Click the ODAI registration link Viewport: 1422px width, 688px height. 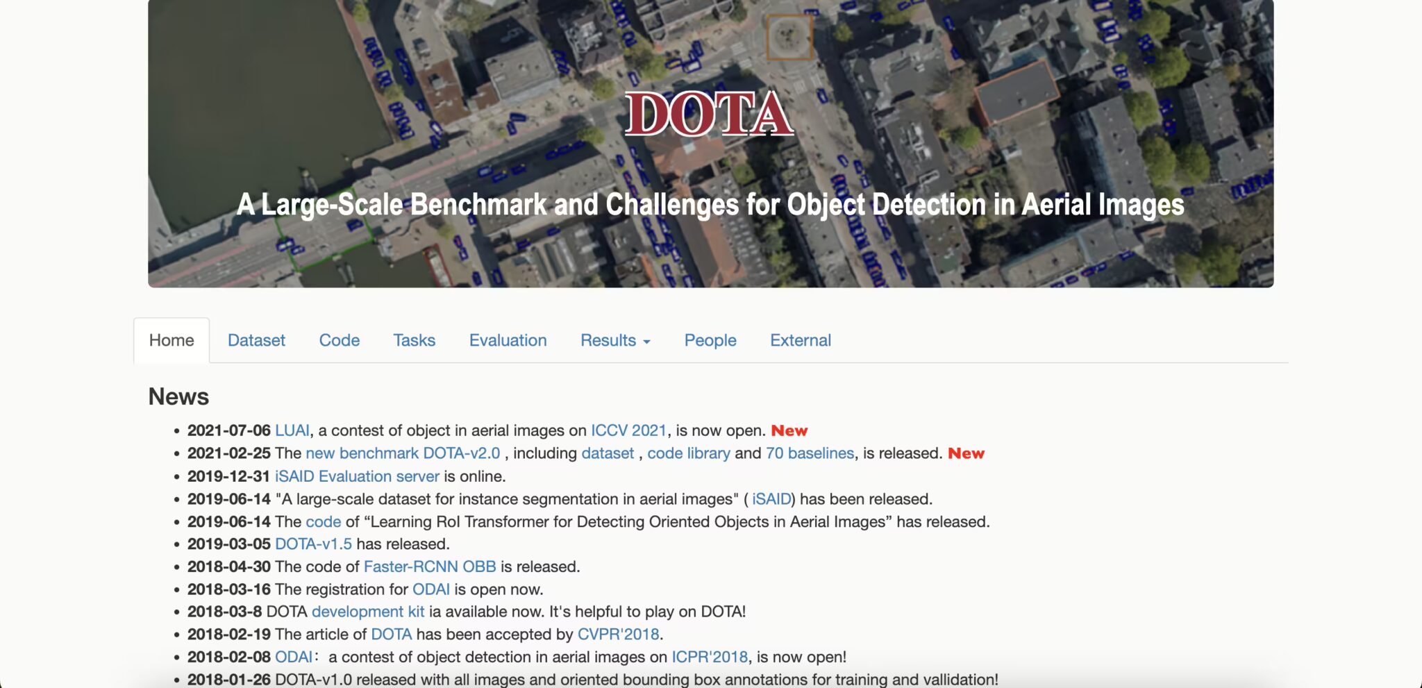coord(432,589)
